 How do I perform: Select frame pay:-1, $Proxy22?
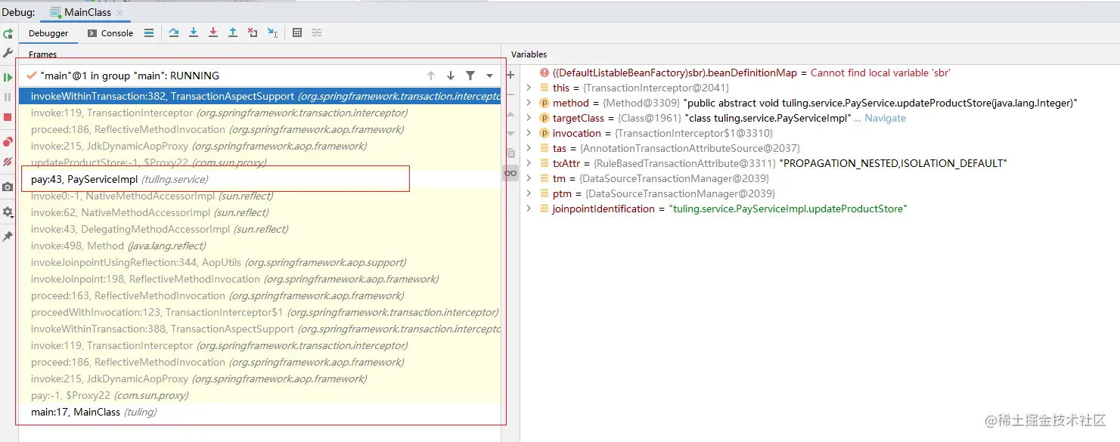pyautogui.click(x=259, y=395)
